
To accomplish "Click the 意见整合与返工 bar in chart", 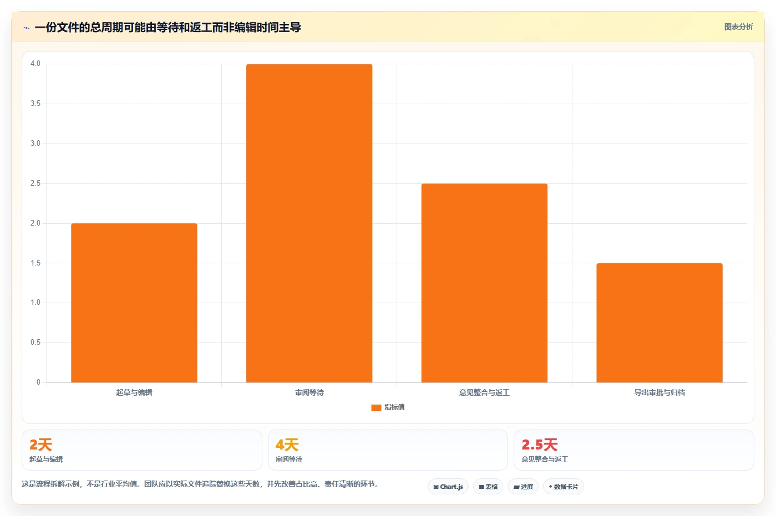I will click(x=484, y=283).
